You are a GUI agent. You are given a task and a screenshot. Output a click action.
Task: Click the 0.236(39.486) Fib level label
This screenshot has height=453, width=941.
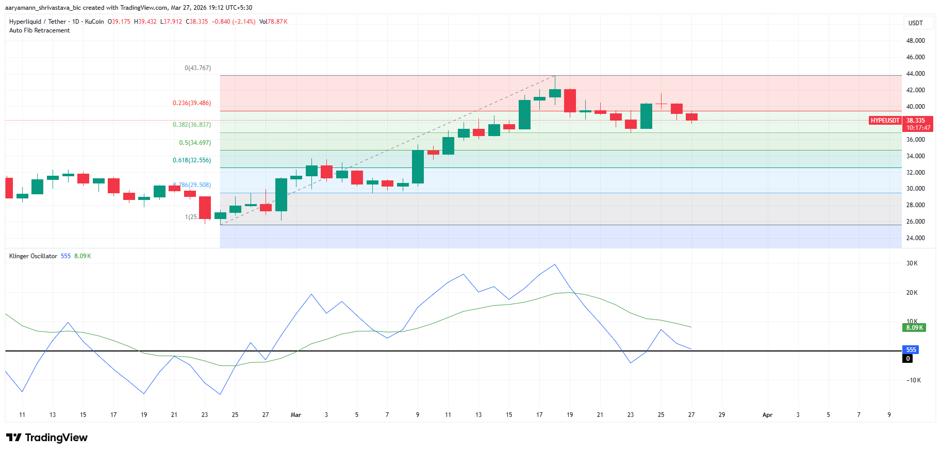pyautogui.click(x=192, y=103)
